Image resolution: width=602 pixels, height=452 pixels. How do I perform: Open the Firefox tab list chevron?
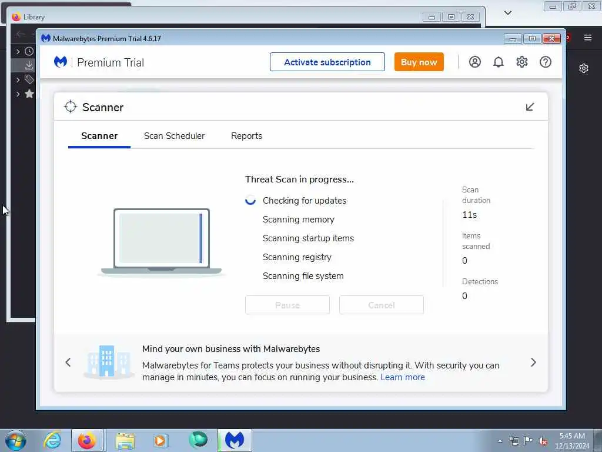[508, 13]
